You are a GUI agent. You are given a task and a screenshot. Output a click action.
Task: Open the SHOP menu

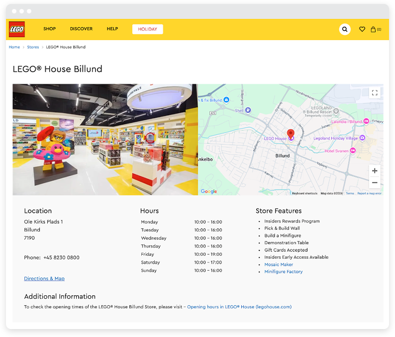(49, 29)
